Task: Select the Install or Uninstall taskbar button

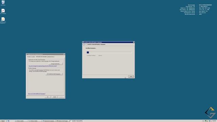Action: tap(77, 121)
